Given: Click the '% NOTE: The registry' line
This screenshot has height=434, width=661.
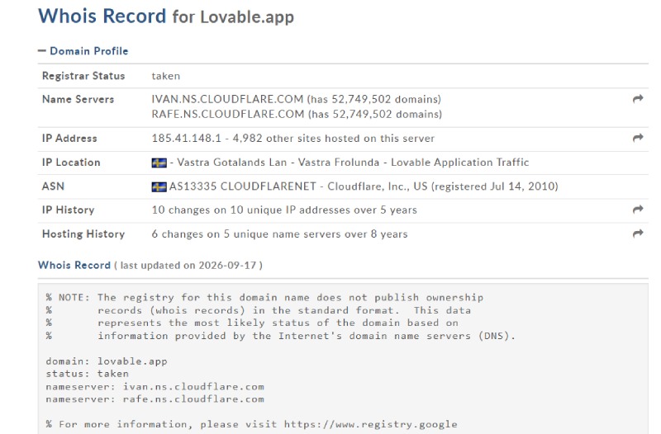Looking at the screenshot, I should pos(264,298).
